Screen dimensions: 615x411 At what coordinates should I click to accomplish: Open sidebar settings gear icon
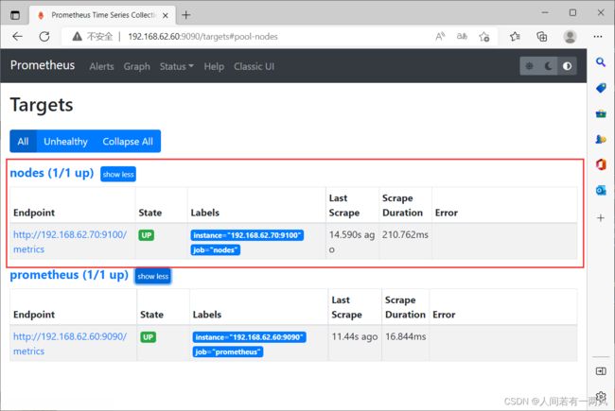(601, 397)
